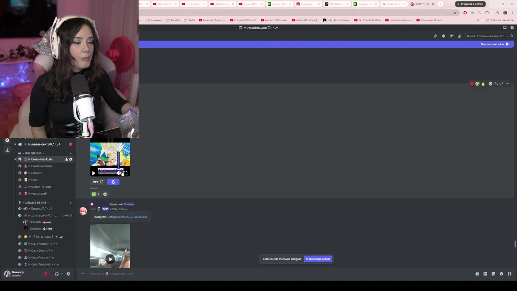This screenshot has width=517, height=291.
Task: Click the blue reload button
Action: pos(113,182)
